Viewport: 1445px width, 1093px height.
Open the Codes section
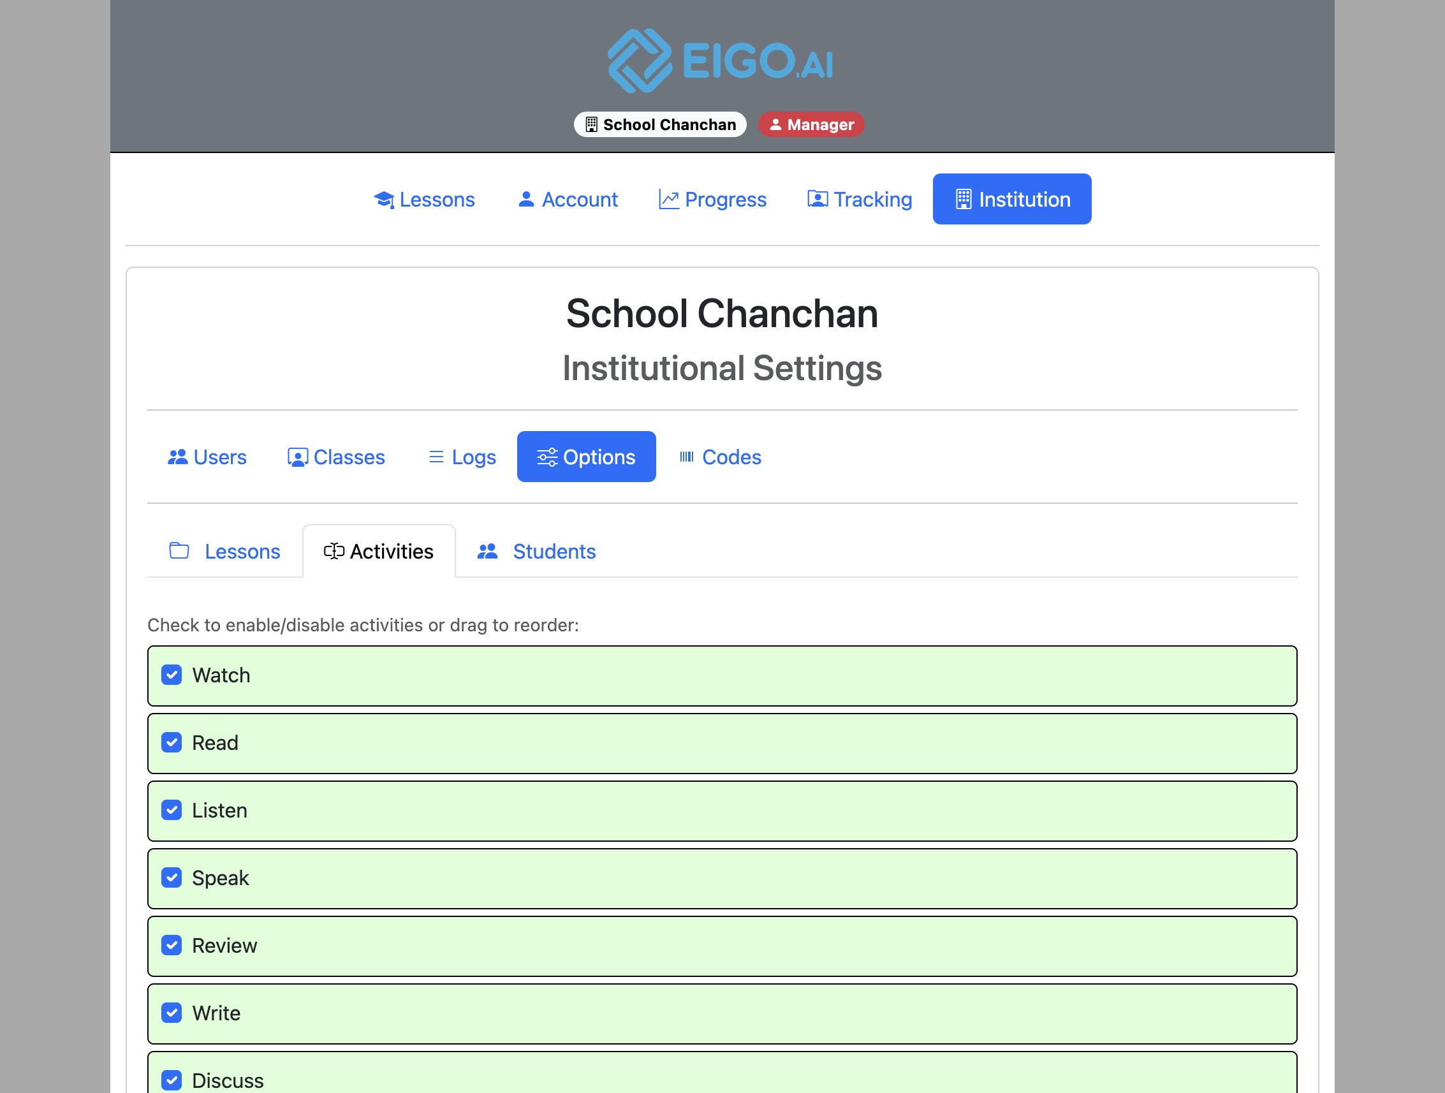pos(720,457)
